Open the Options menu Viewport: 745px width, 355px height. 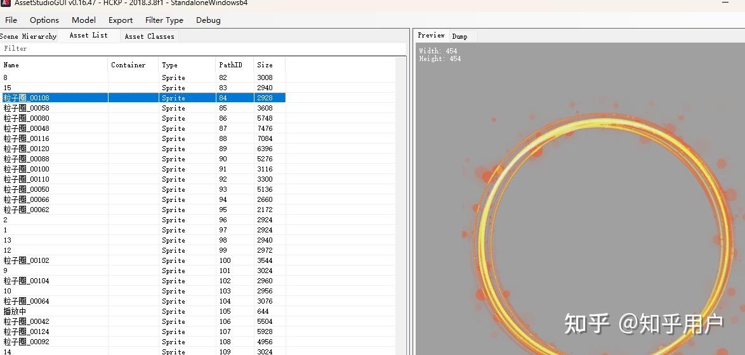pyautogui.click(x=44, y=20)
